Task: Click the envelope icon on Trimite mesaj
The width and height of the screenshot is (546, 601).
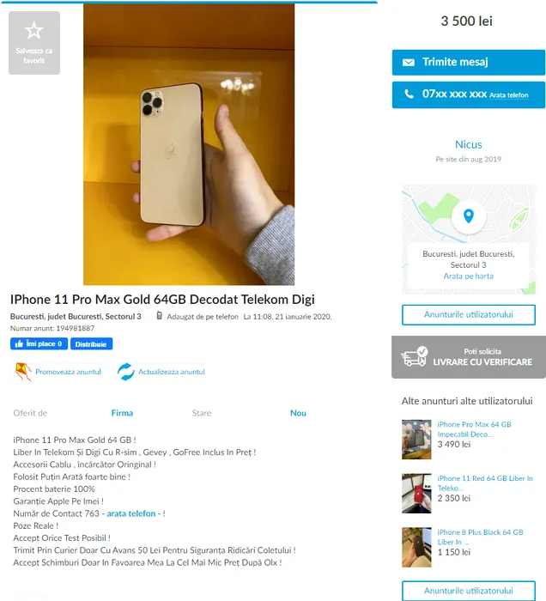Action: [x=409, y=62]
